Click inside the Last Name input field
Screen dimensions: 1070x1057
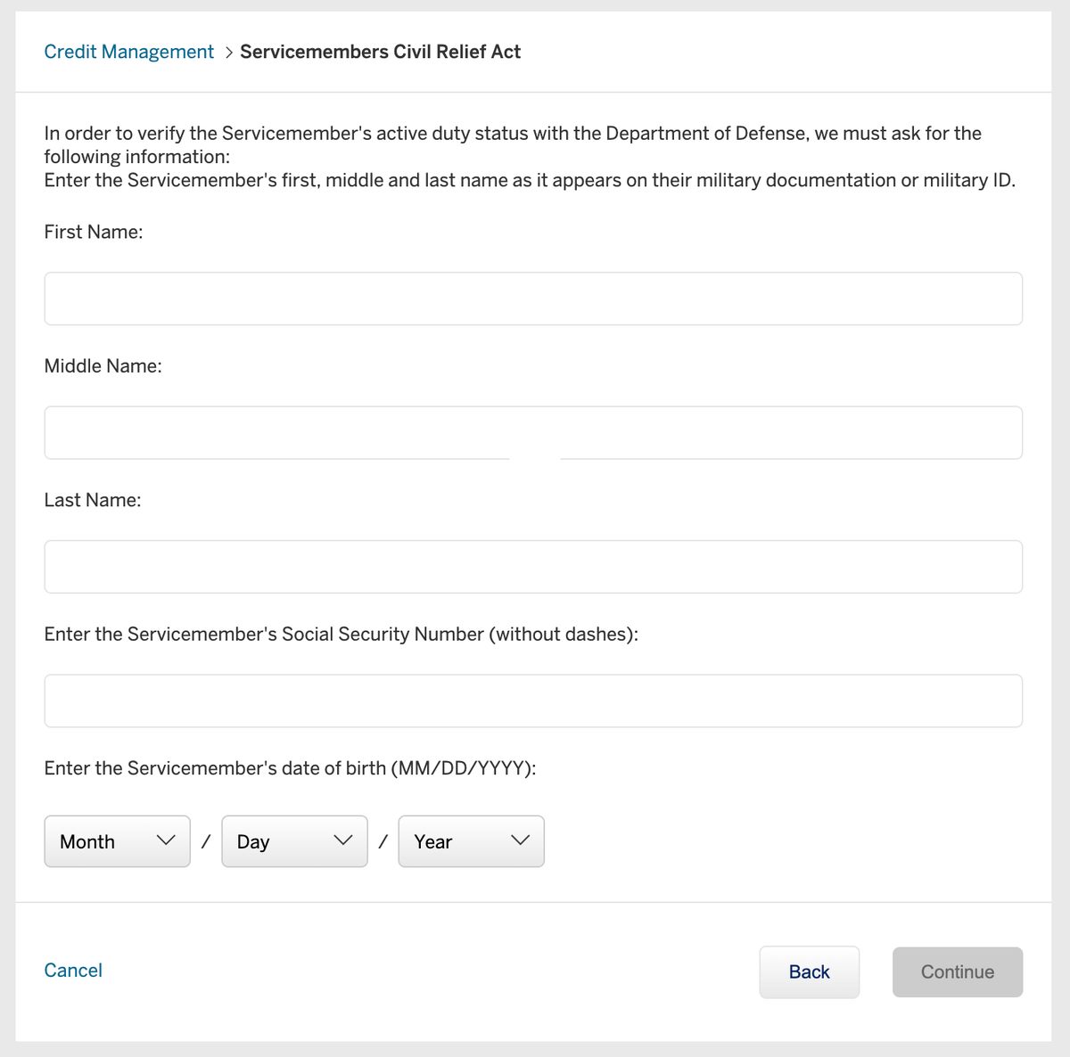click(533, 567)
